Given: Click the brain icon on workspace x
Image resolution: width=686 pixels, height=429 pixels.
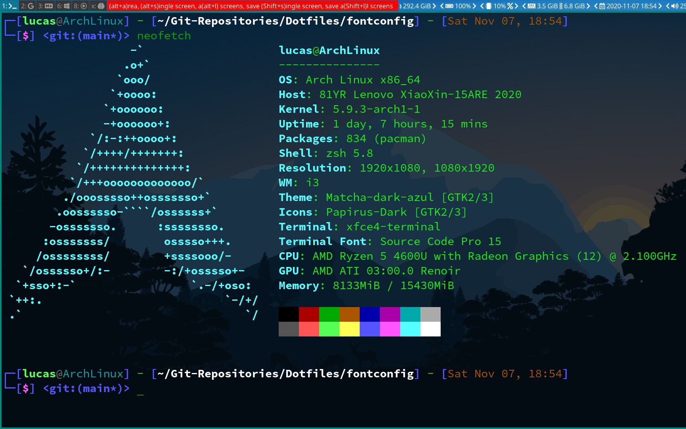Looking at the screenshot, I should tap(101, 6).
